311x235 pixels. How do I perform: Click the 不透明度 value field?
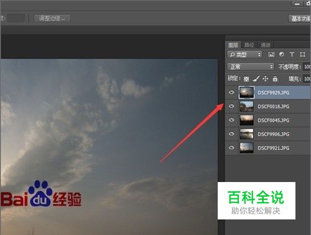307,67
